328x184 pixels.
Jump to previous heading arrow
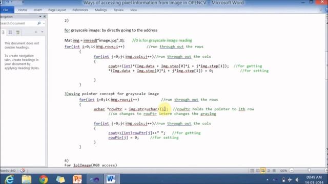click(x=36, y=32)
